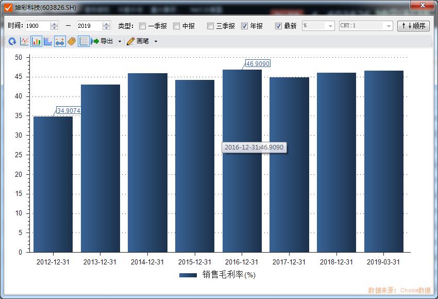Screen dimensions: 438x299
Task: Check the 中报 interim report option
Action: 177,26
